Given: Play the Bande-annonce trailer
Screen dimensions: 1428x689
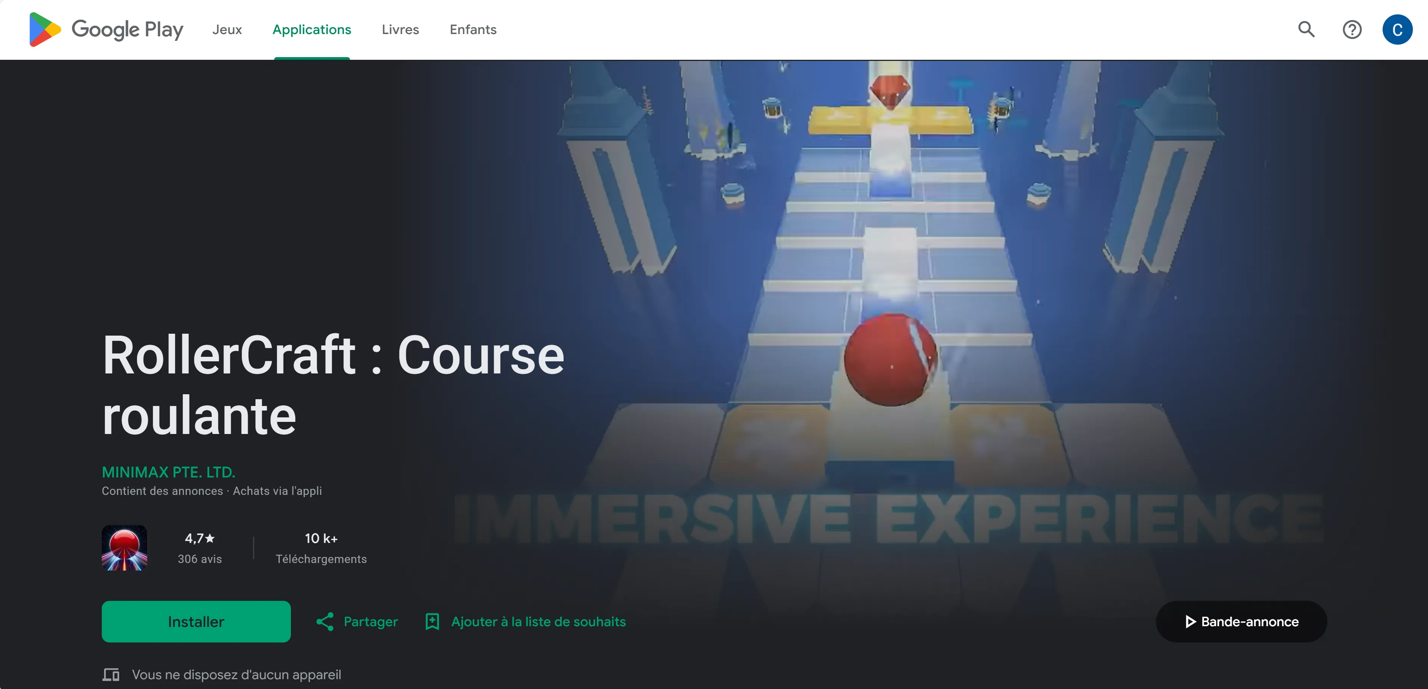Looking at the screenshot, I should [1241, 621].
